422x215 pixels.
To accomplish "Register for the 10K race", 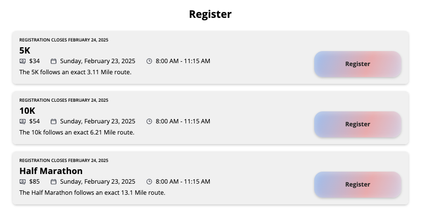I will (357, 124).
